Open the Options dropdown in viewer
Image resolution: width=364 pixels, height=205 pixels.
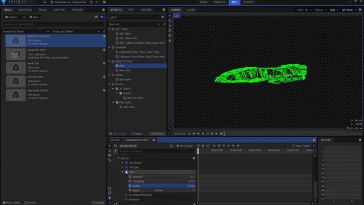[349, 10]
